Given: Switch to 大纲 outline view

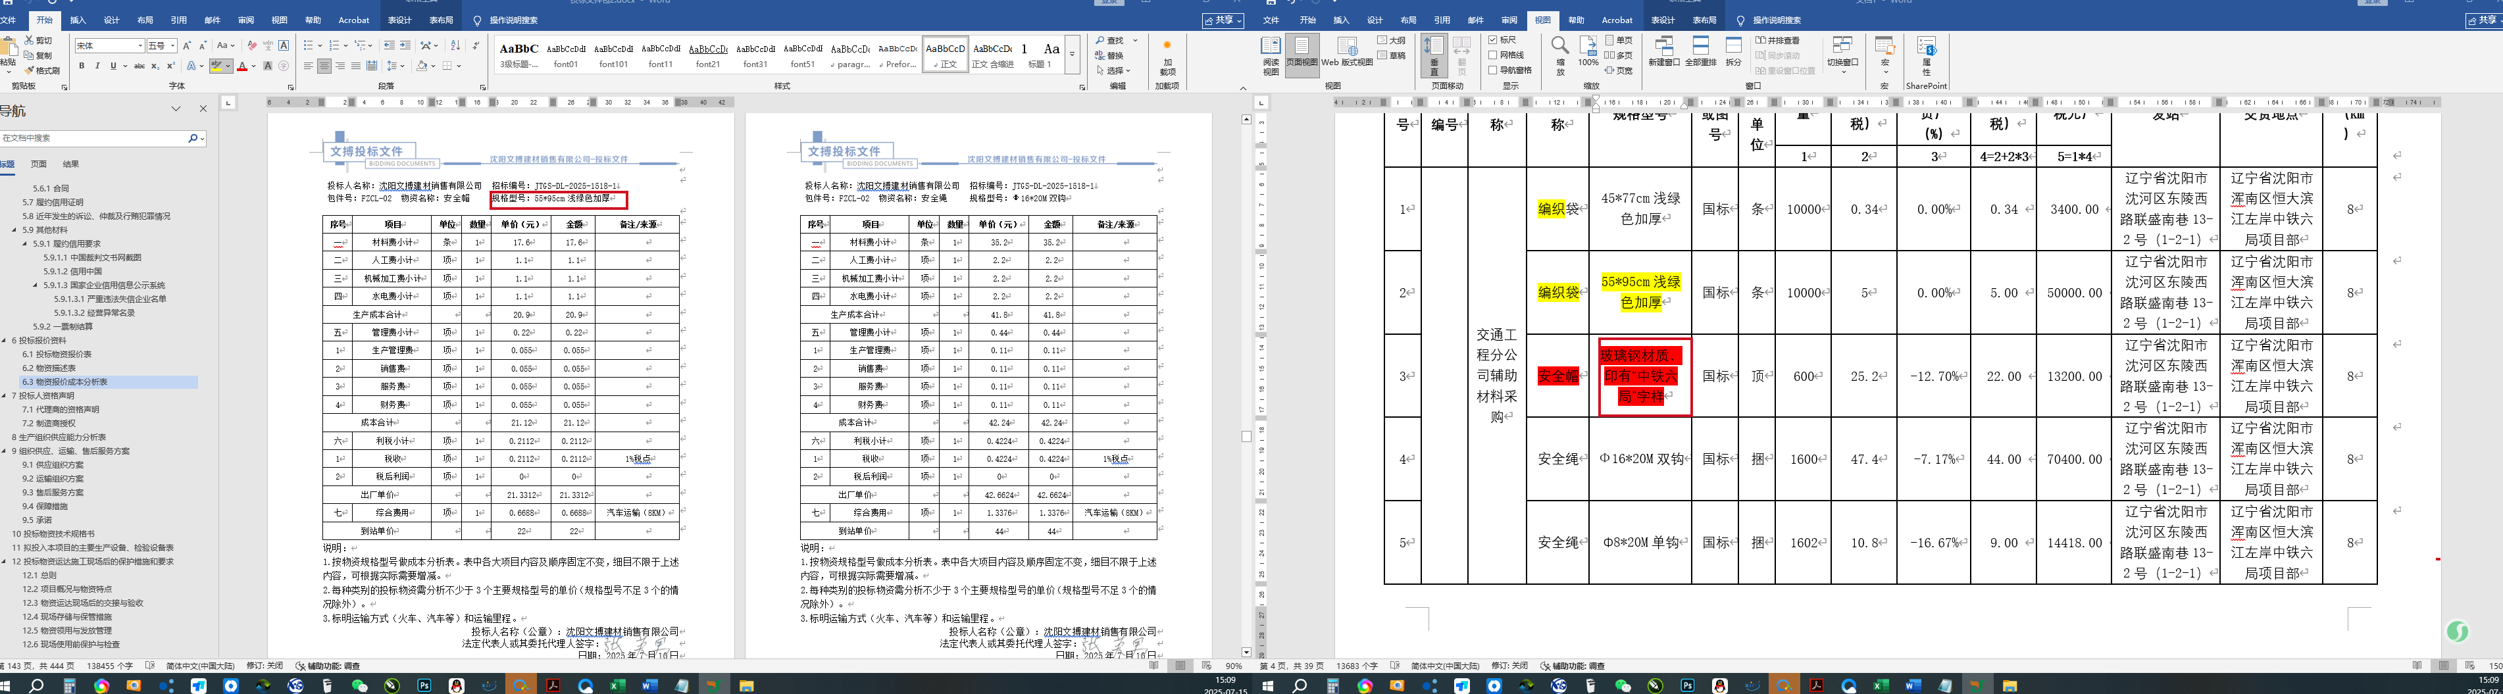Looking at the screenshot, I should 1392,40.
